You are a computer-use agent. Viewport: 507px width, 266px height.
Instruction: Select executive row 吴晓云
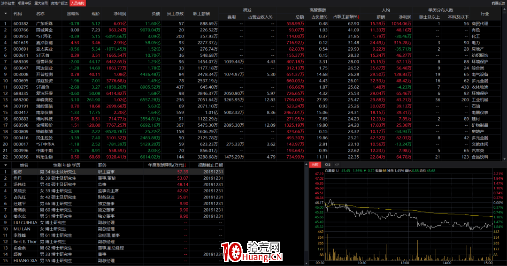tap(112, 190)
